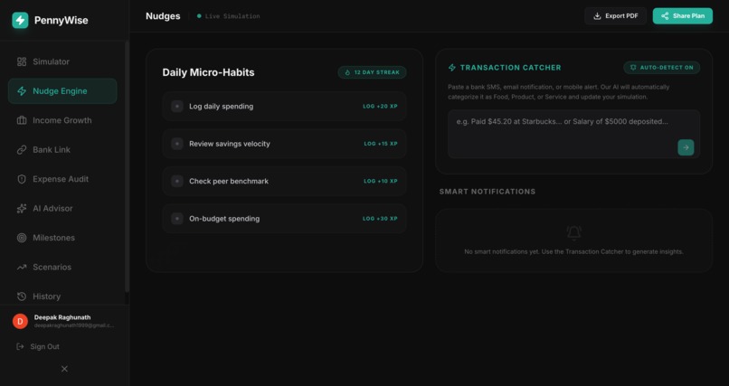Check off Check peer benchmark habit

pos(176,181)
